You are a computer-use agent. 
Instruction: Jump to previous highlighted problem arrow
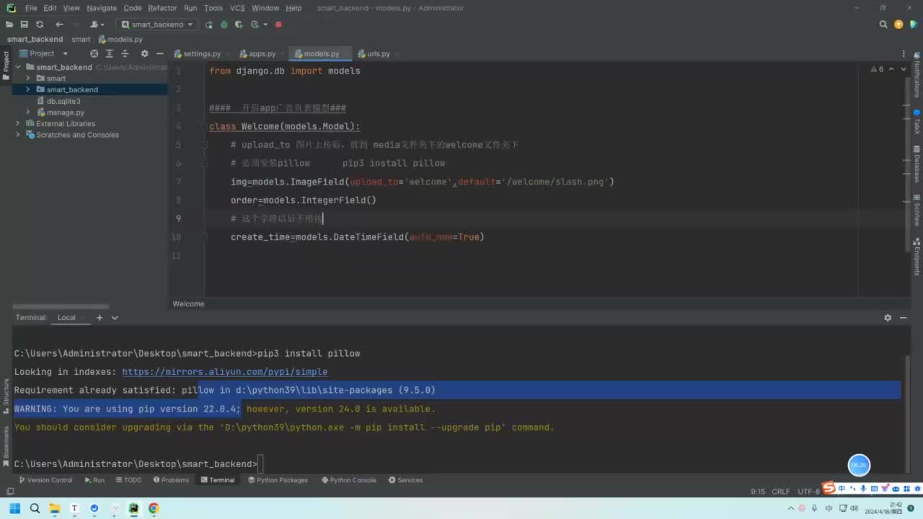[893, 69]
